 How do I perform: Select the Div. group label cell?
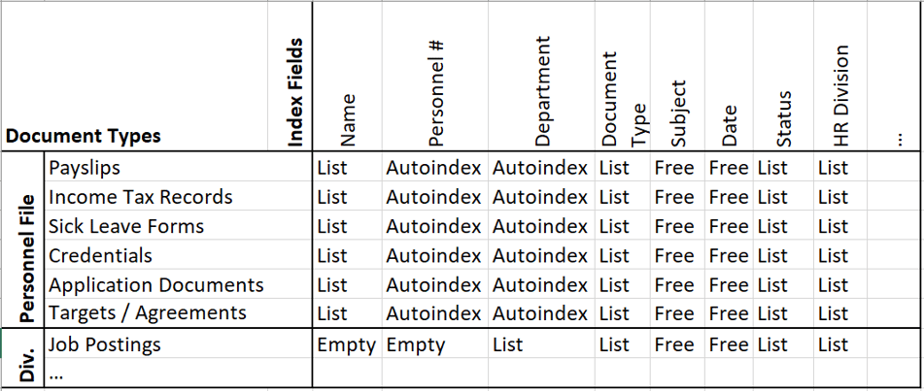click(x=27, y=358)
